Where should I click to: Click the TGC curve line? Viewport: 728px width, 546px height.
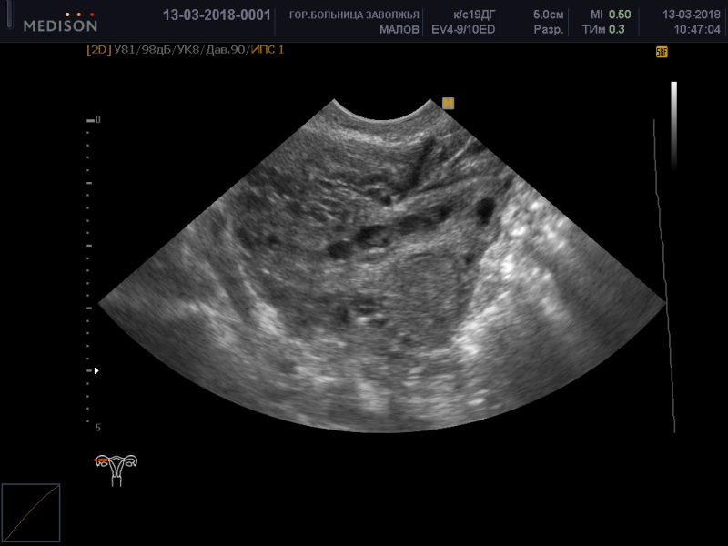(x=664, y=277)
